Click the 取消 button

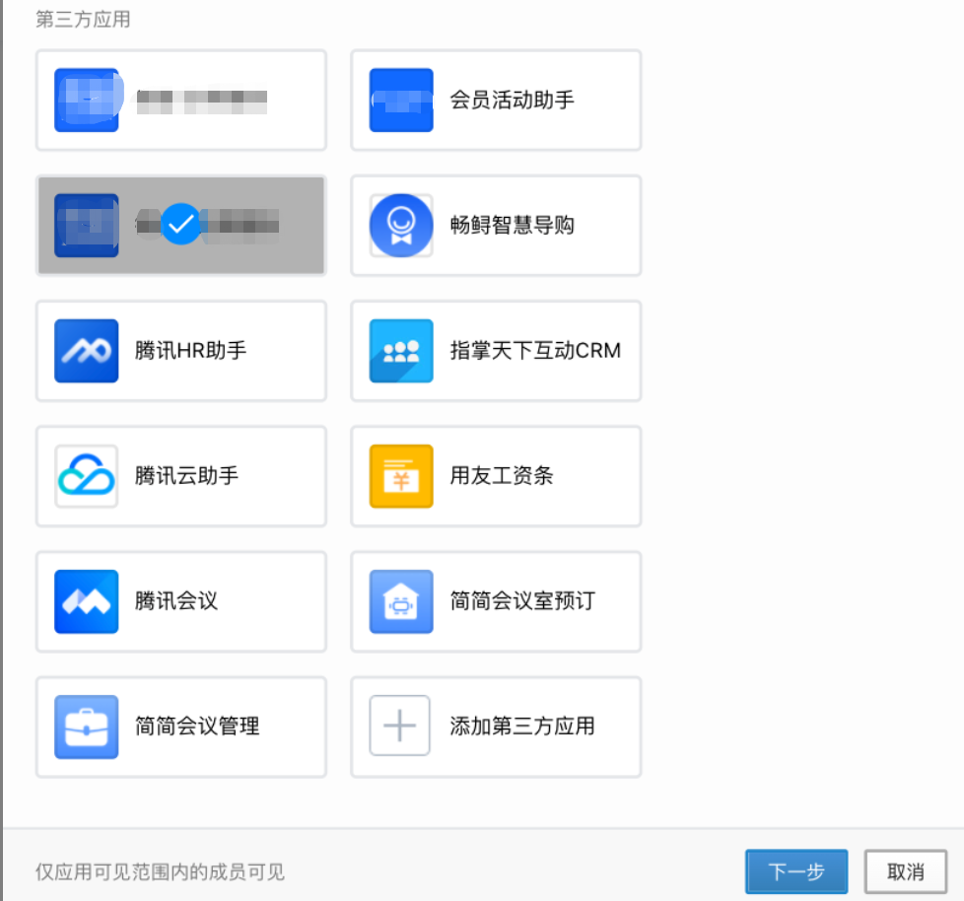pos(905,871)
